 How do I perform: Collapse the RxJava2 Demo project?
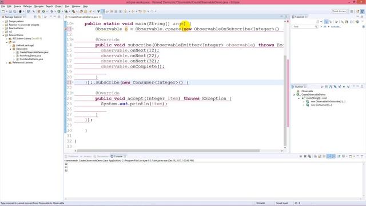3,35
